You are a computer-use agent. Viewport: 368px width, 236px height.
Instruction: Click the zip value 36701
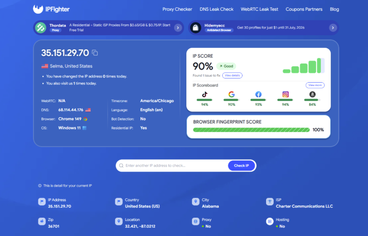click(53, 227)
